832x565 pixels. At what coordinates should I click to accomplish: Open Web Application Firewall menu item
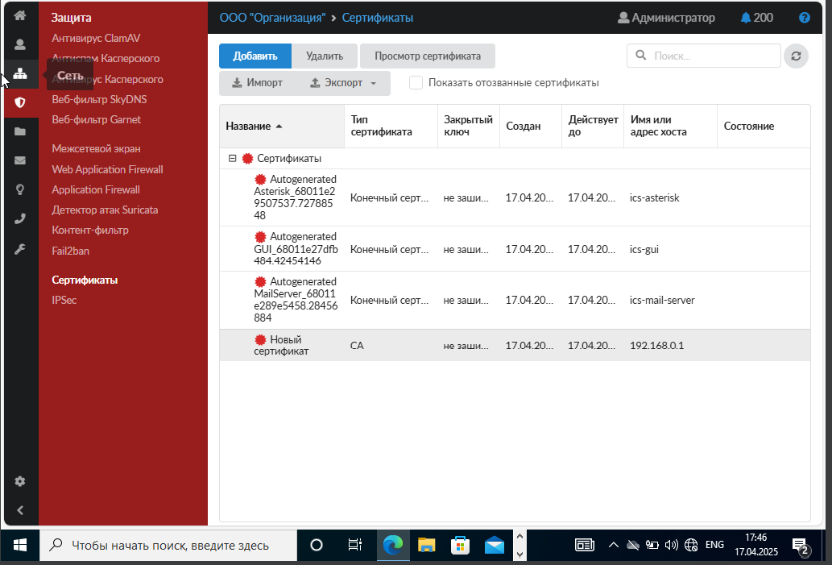(107, 169)
